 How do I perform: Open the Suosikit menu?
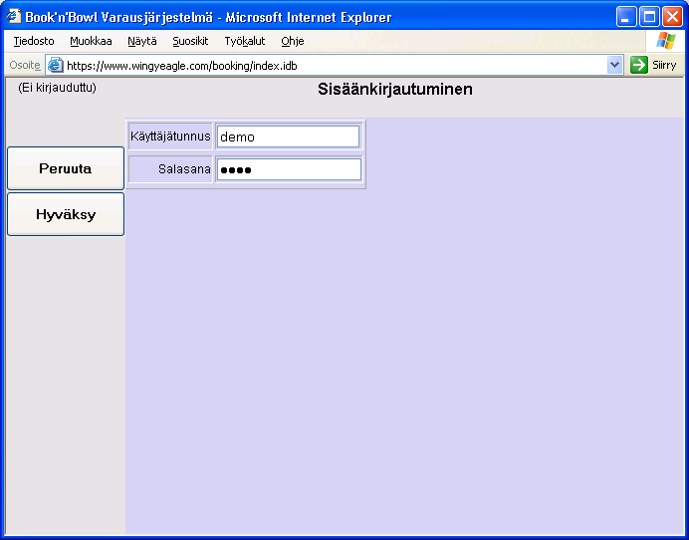point(190,41)
